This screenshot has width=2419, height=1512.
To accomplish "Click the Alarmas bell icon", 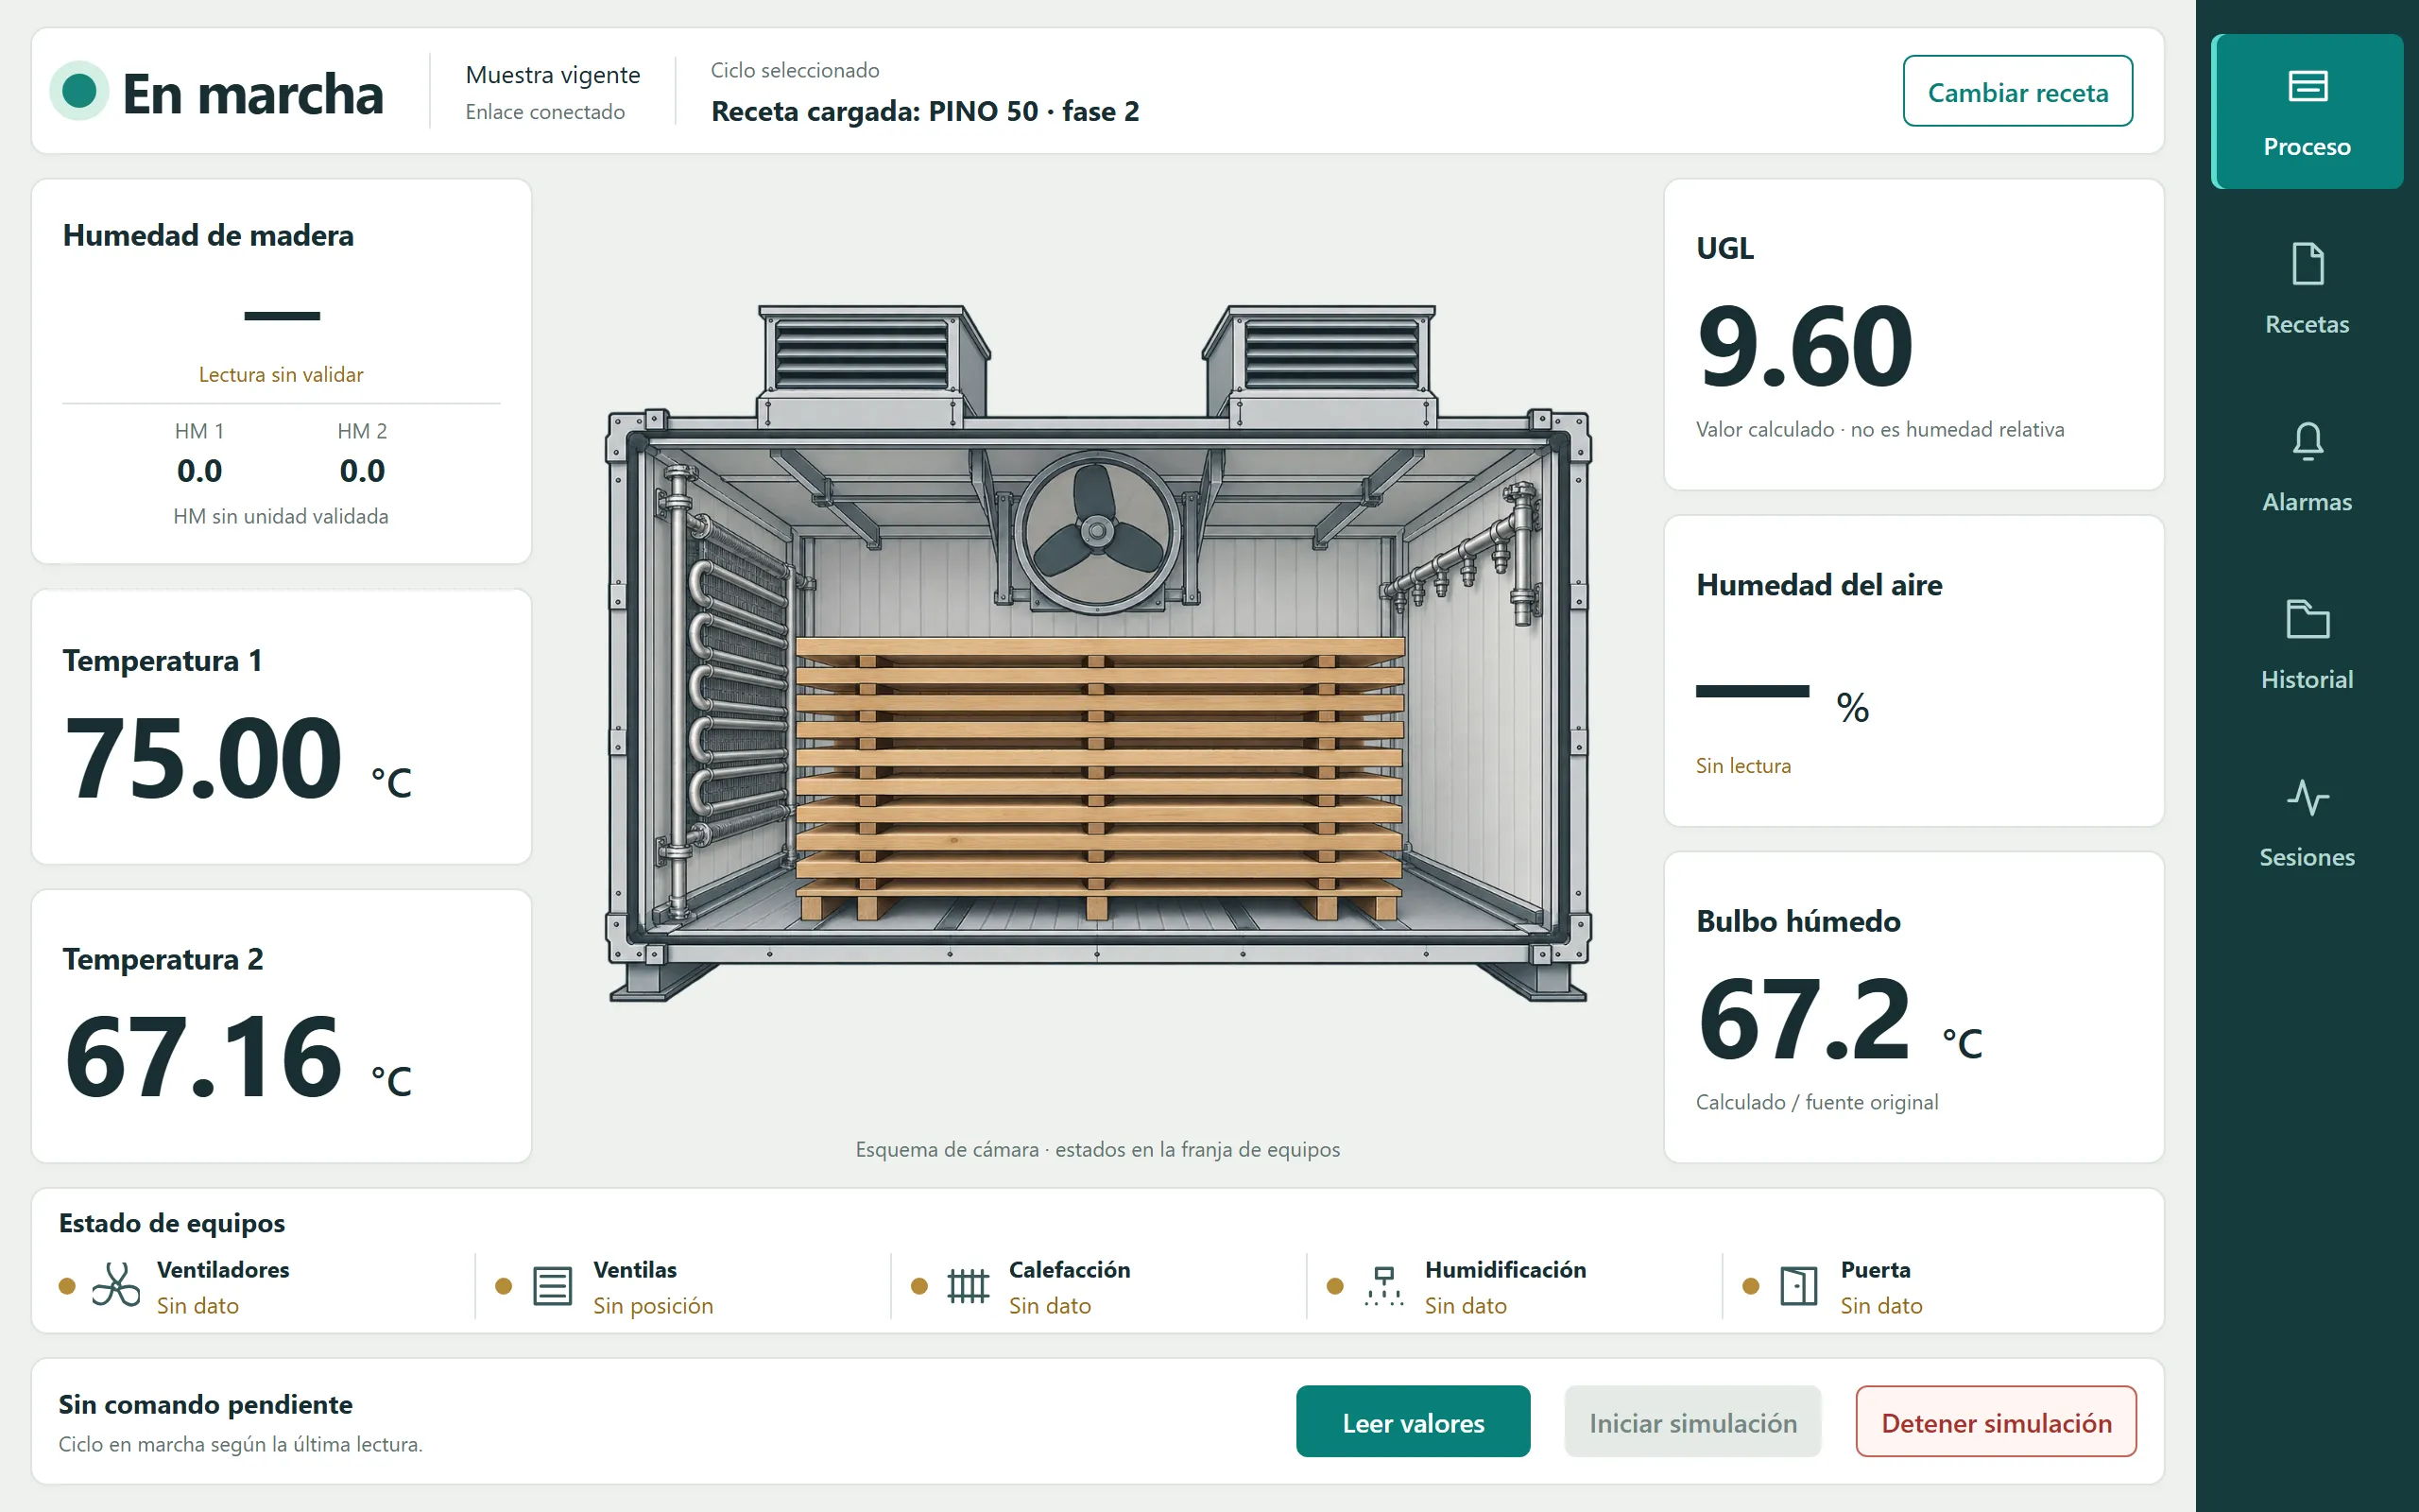I will click(2307, 441).
